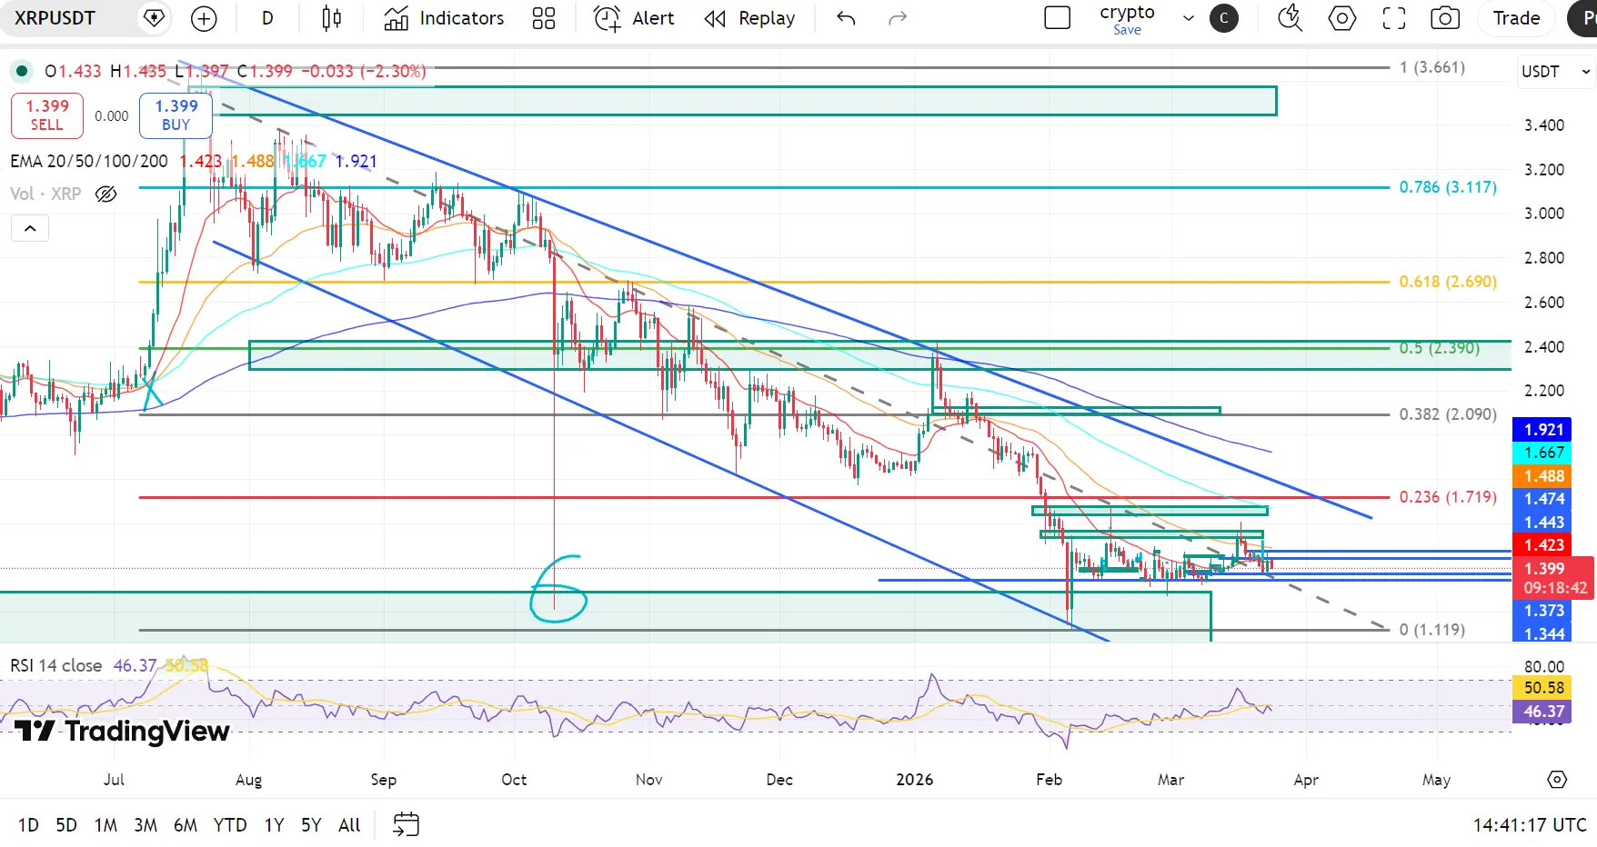Open the price scale settings gear

coord(1557,780)
